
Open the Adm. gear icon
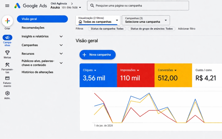pos(7,93)
